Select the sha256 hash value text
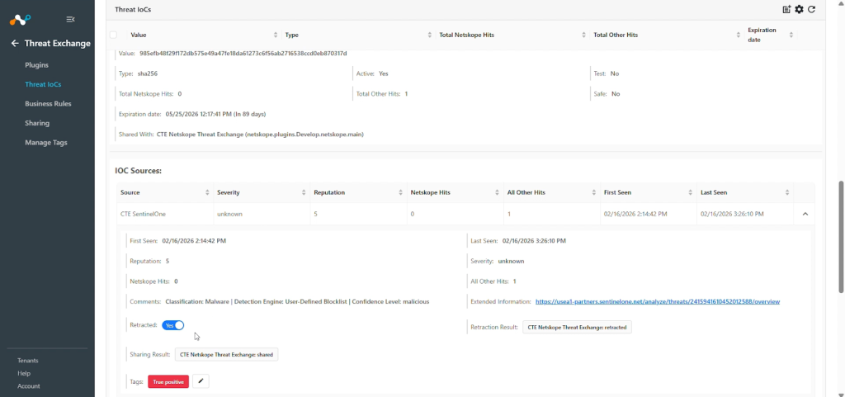This screenshot has height=397, width=845. (243, 54)
